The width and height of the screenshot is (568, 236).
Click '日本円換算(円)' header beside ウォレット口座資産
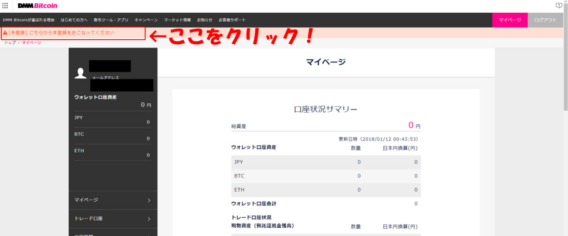(x=400, y=148)
